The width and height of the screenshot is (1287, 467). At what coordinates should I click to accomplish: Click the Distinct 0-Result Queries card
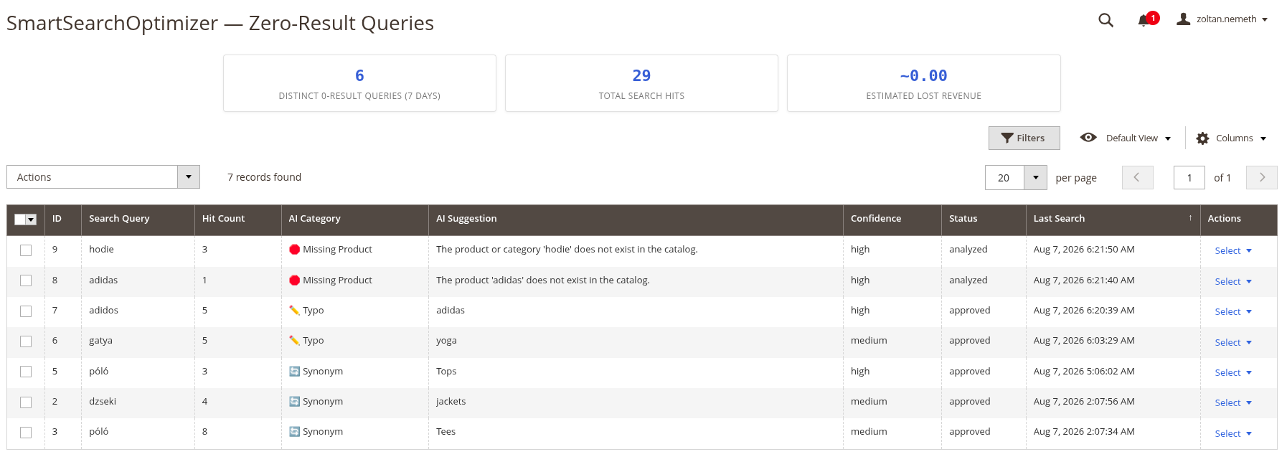point(359,83)
